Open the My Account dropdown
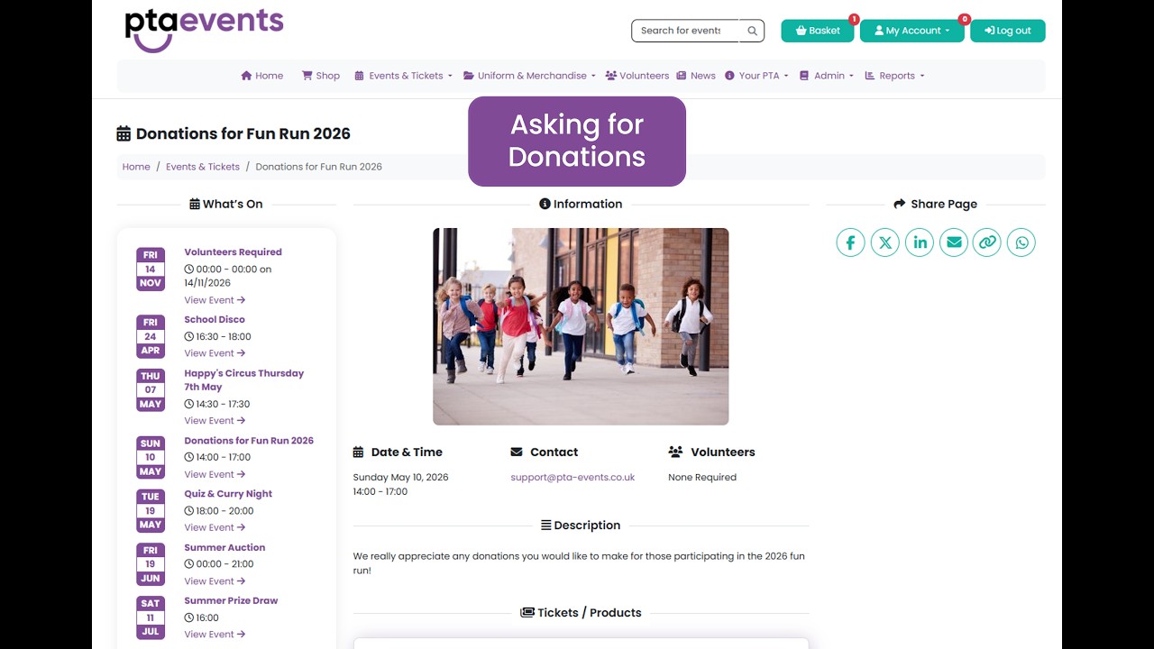Viewport: 1154px width, 649px height. pos(911,31)
